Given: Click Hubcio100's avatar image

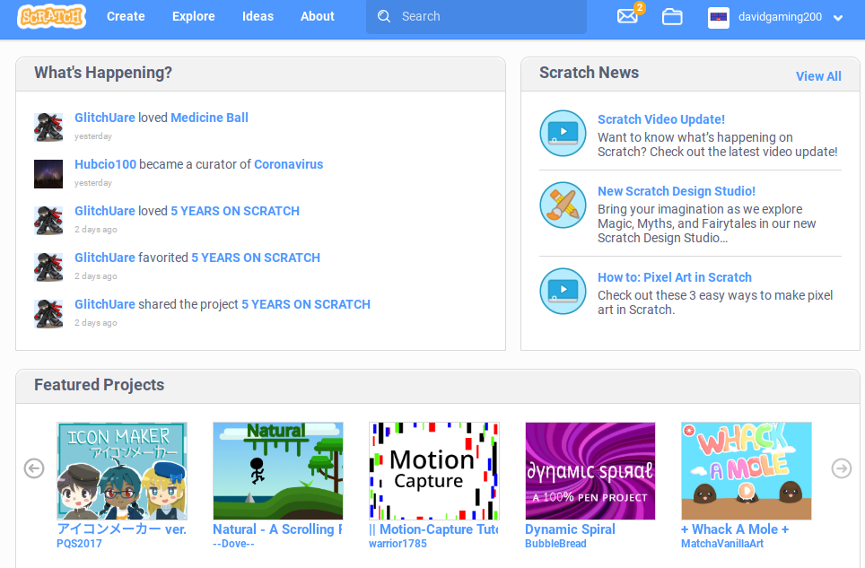Looking at the screenshot, I should pos(48,174).
